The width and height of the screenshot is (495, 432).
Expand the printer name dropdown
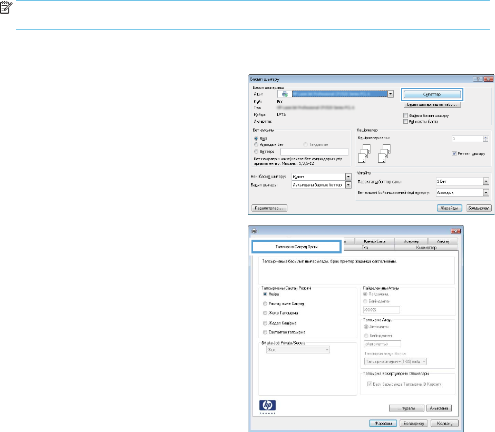point(391,94)
